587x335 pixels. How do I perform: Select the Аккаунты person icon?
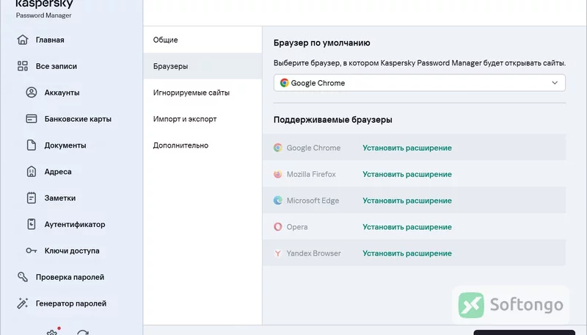tap(32, 92)
